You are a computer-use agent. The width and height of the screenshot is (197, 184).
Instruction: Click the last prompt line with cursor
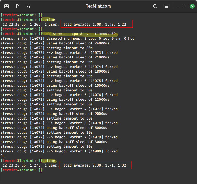21,170
